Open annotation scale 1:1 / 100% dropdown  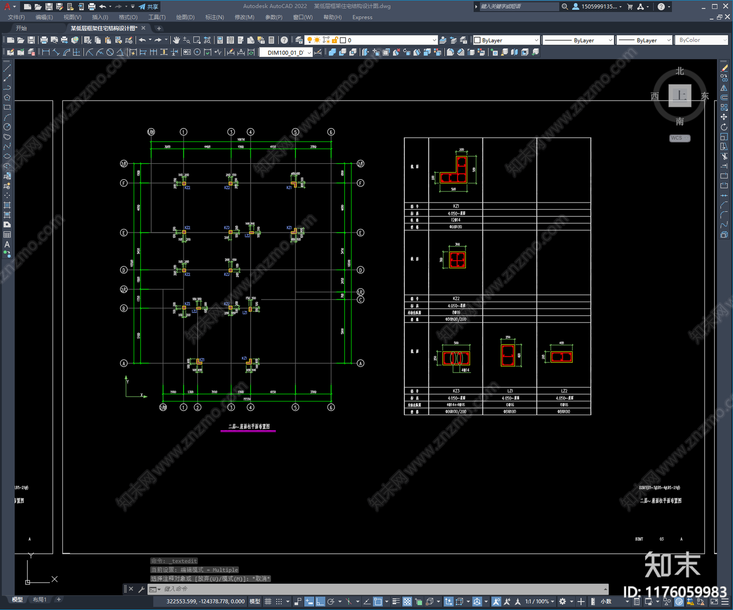pyautogui.click(x=540, y=601)
